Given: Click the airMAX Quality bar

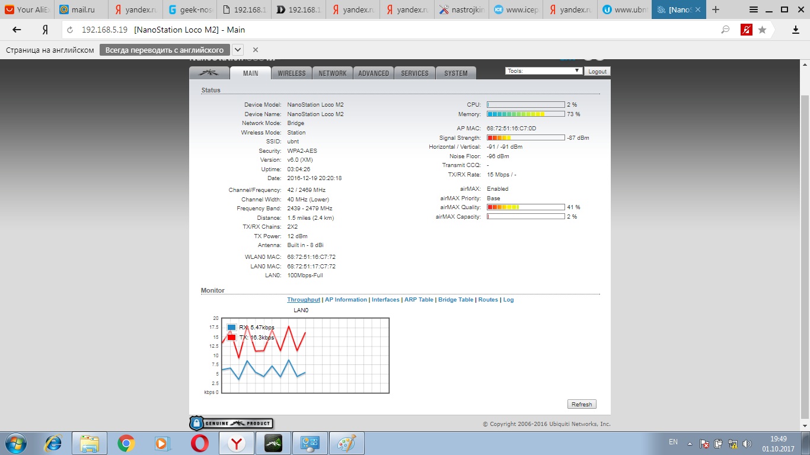Looking at the screenshot, I should tap(526, 207).
